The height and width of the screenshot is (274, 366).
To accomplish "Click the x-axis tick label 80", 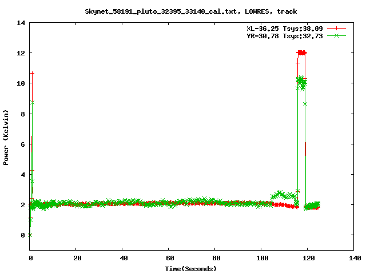I will point(216,258).
